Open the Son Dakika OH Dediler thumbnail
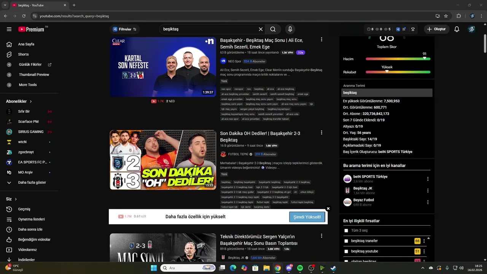 [x=163, y=160]
